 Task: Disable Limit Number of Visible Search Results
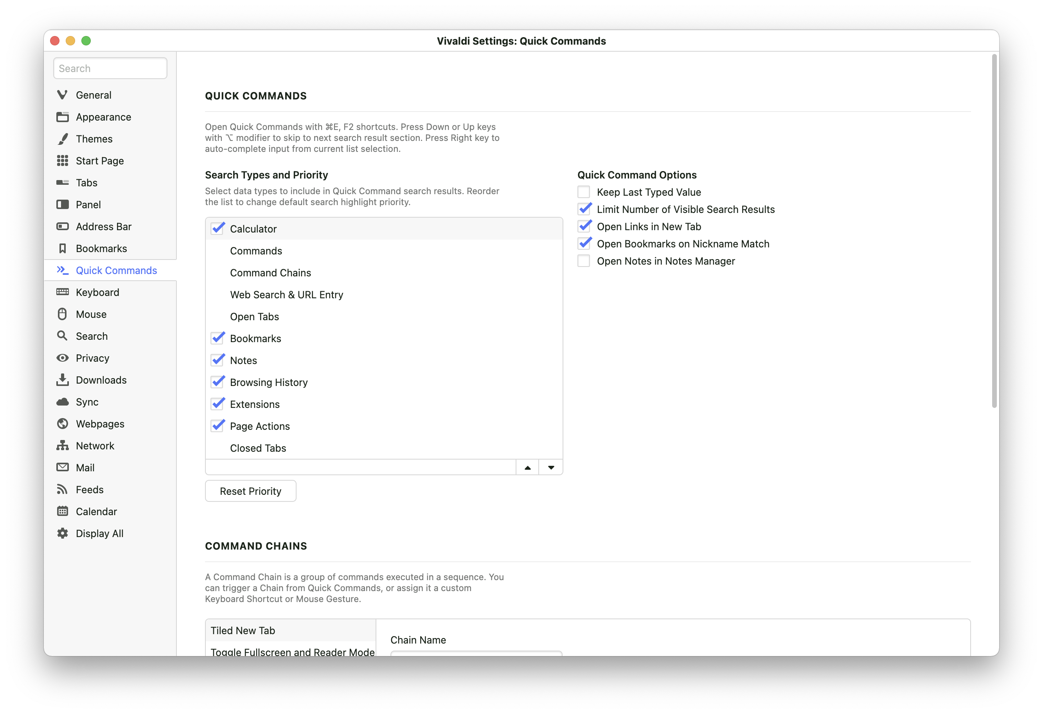click(583, 209)
